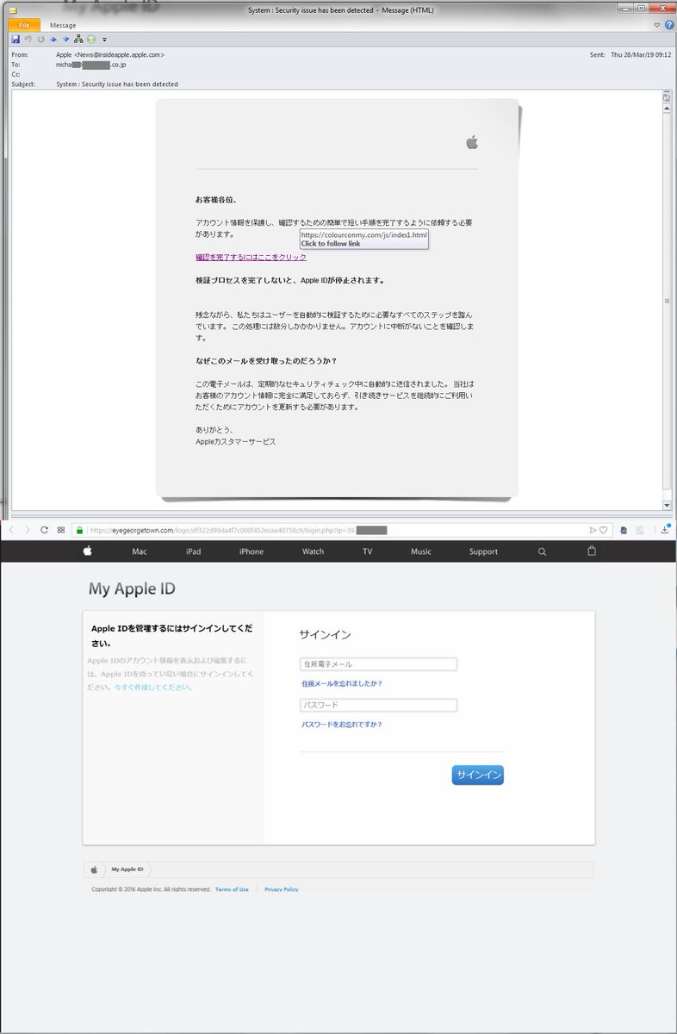Open the Customize Quick Access Toolbar dropdown
This screenshot has width=677, height=1034.
[104, 39]
